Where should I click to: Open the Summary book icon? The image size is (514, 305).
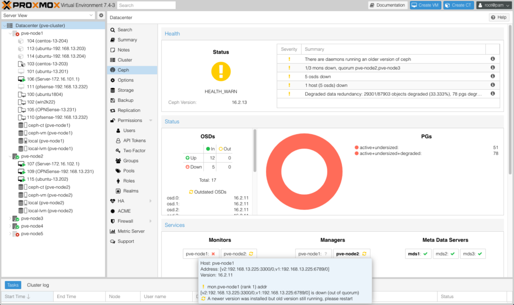[112, 40]
